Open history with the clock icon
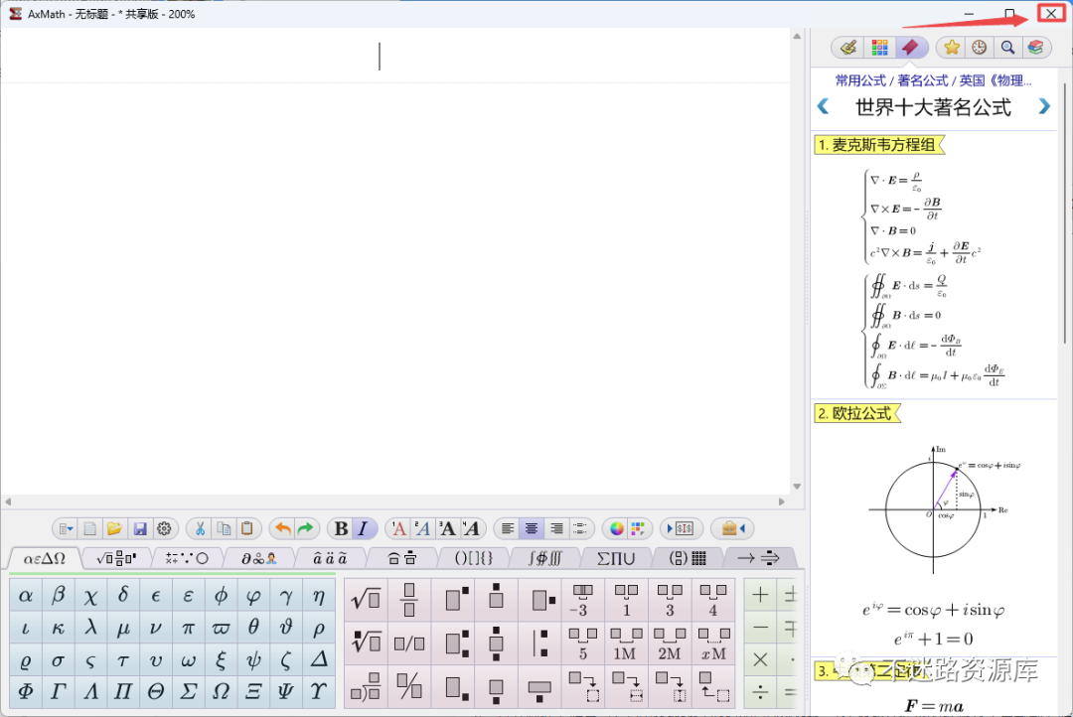1073x717 pixels. tap(980, 48)
